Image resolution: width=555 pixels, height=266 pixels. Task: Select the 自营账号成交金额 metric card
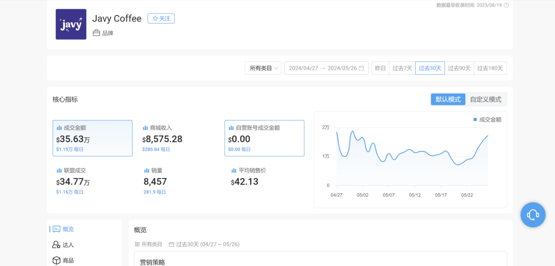[x=264, y=138]
